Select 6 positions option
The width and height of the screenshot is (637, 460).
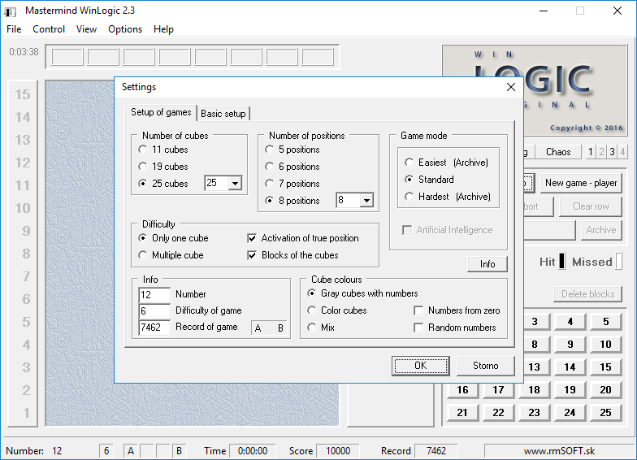coord(270,167)
